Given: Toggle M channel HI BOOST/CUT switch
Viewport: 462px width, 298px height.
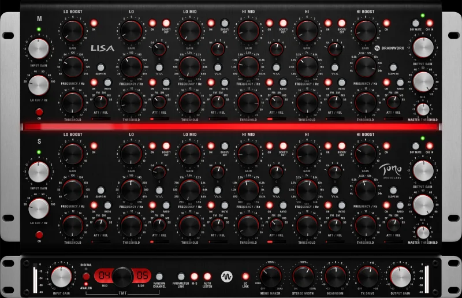Looking at the screenshot, I should pos(341,23).
